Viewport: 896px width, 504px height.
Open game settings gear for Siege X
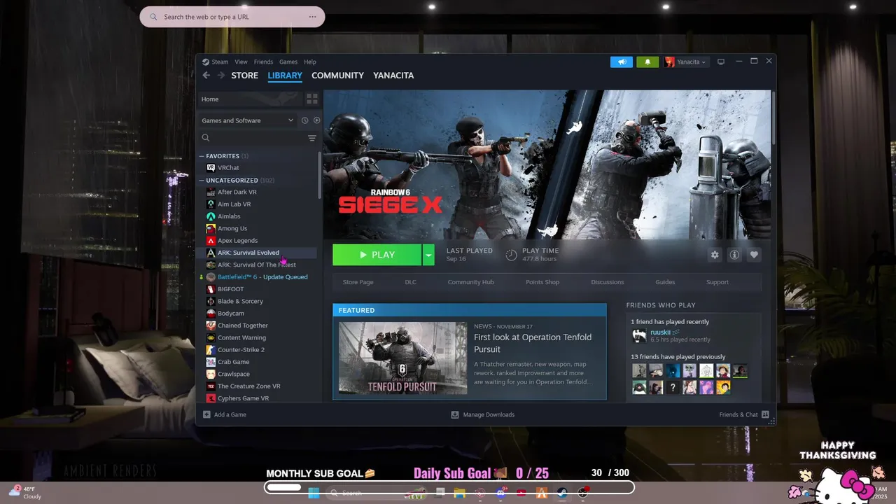pyautogui.click(x=715, y=255)
